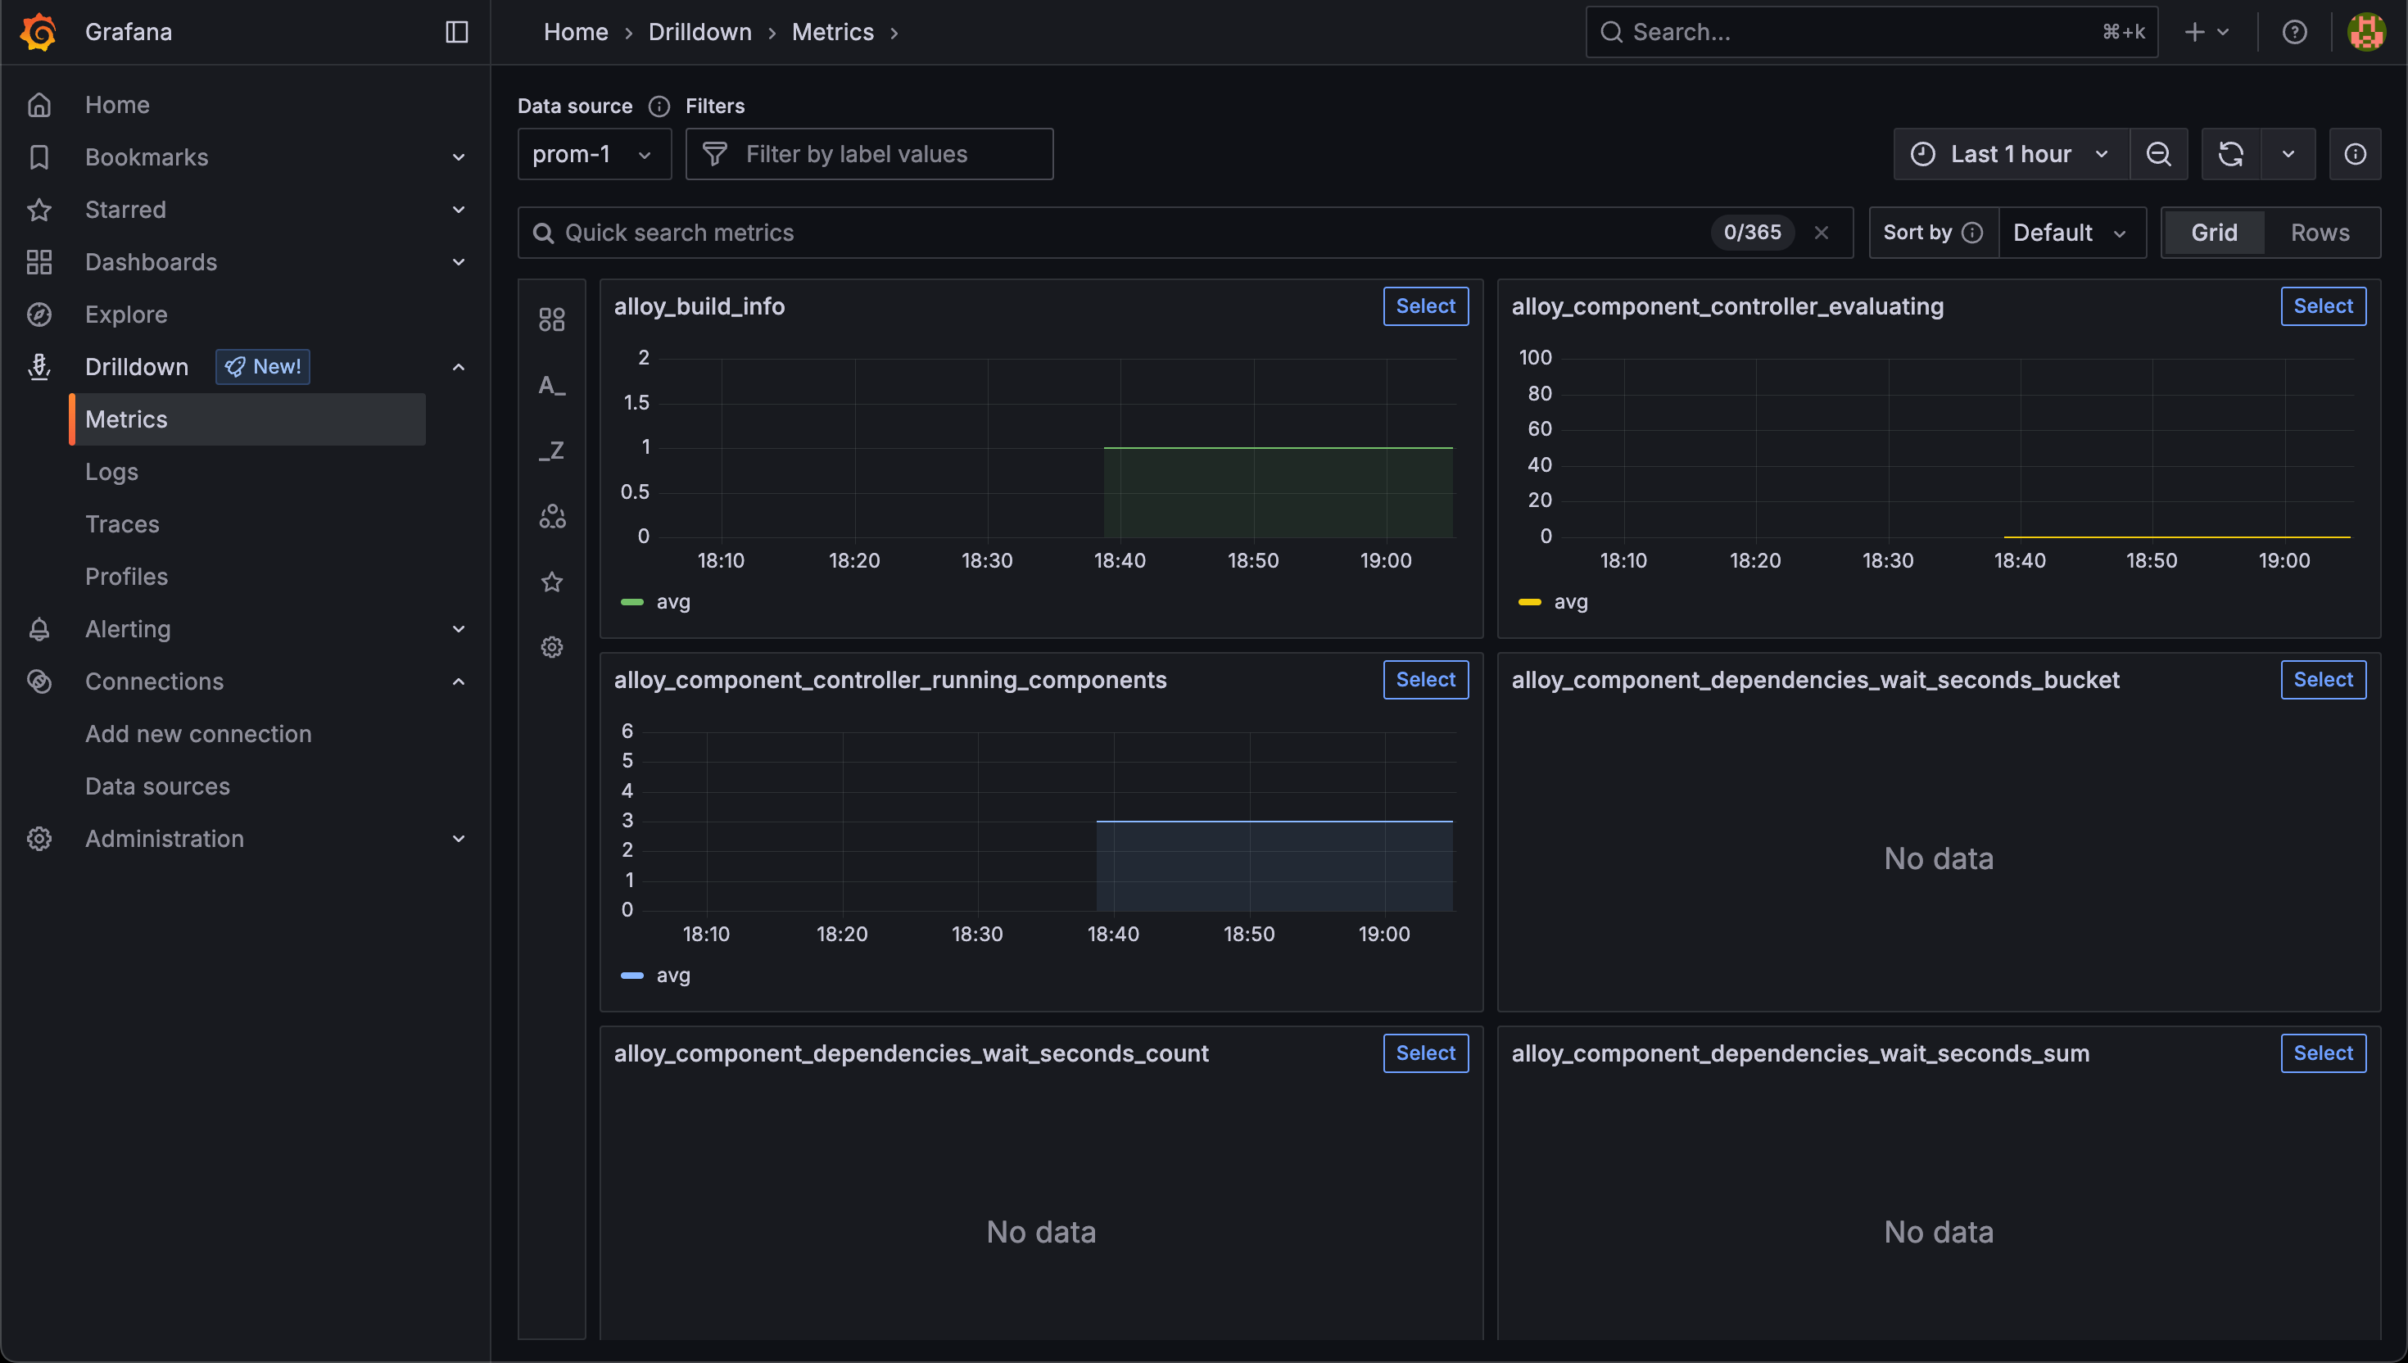Open Data source info icon

coord(659,106)
